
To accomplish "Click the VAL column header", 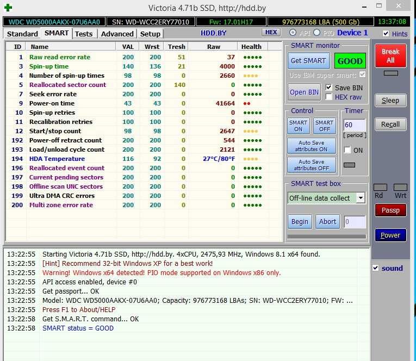I will tap(128, 47).
